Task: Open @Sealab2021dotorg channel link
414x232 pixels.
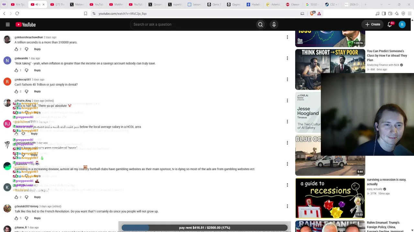Action: click(27, 206)
